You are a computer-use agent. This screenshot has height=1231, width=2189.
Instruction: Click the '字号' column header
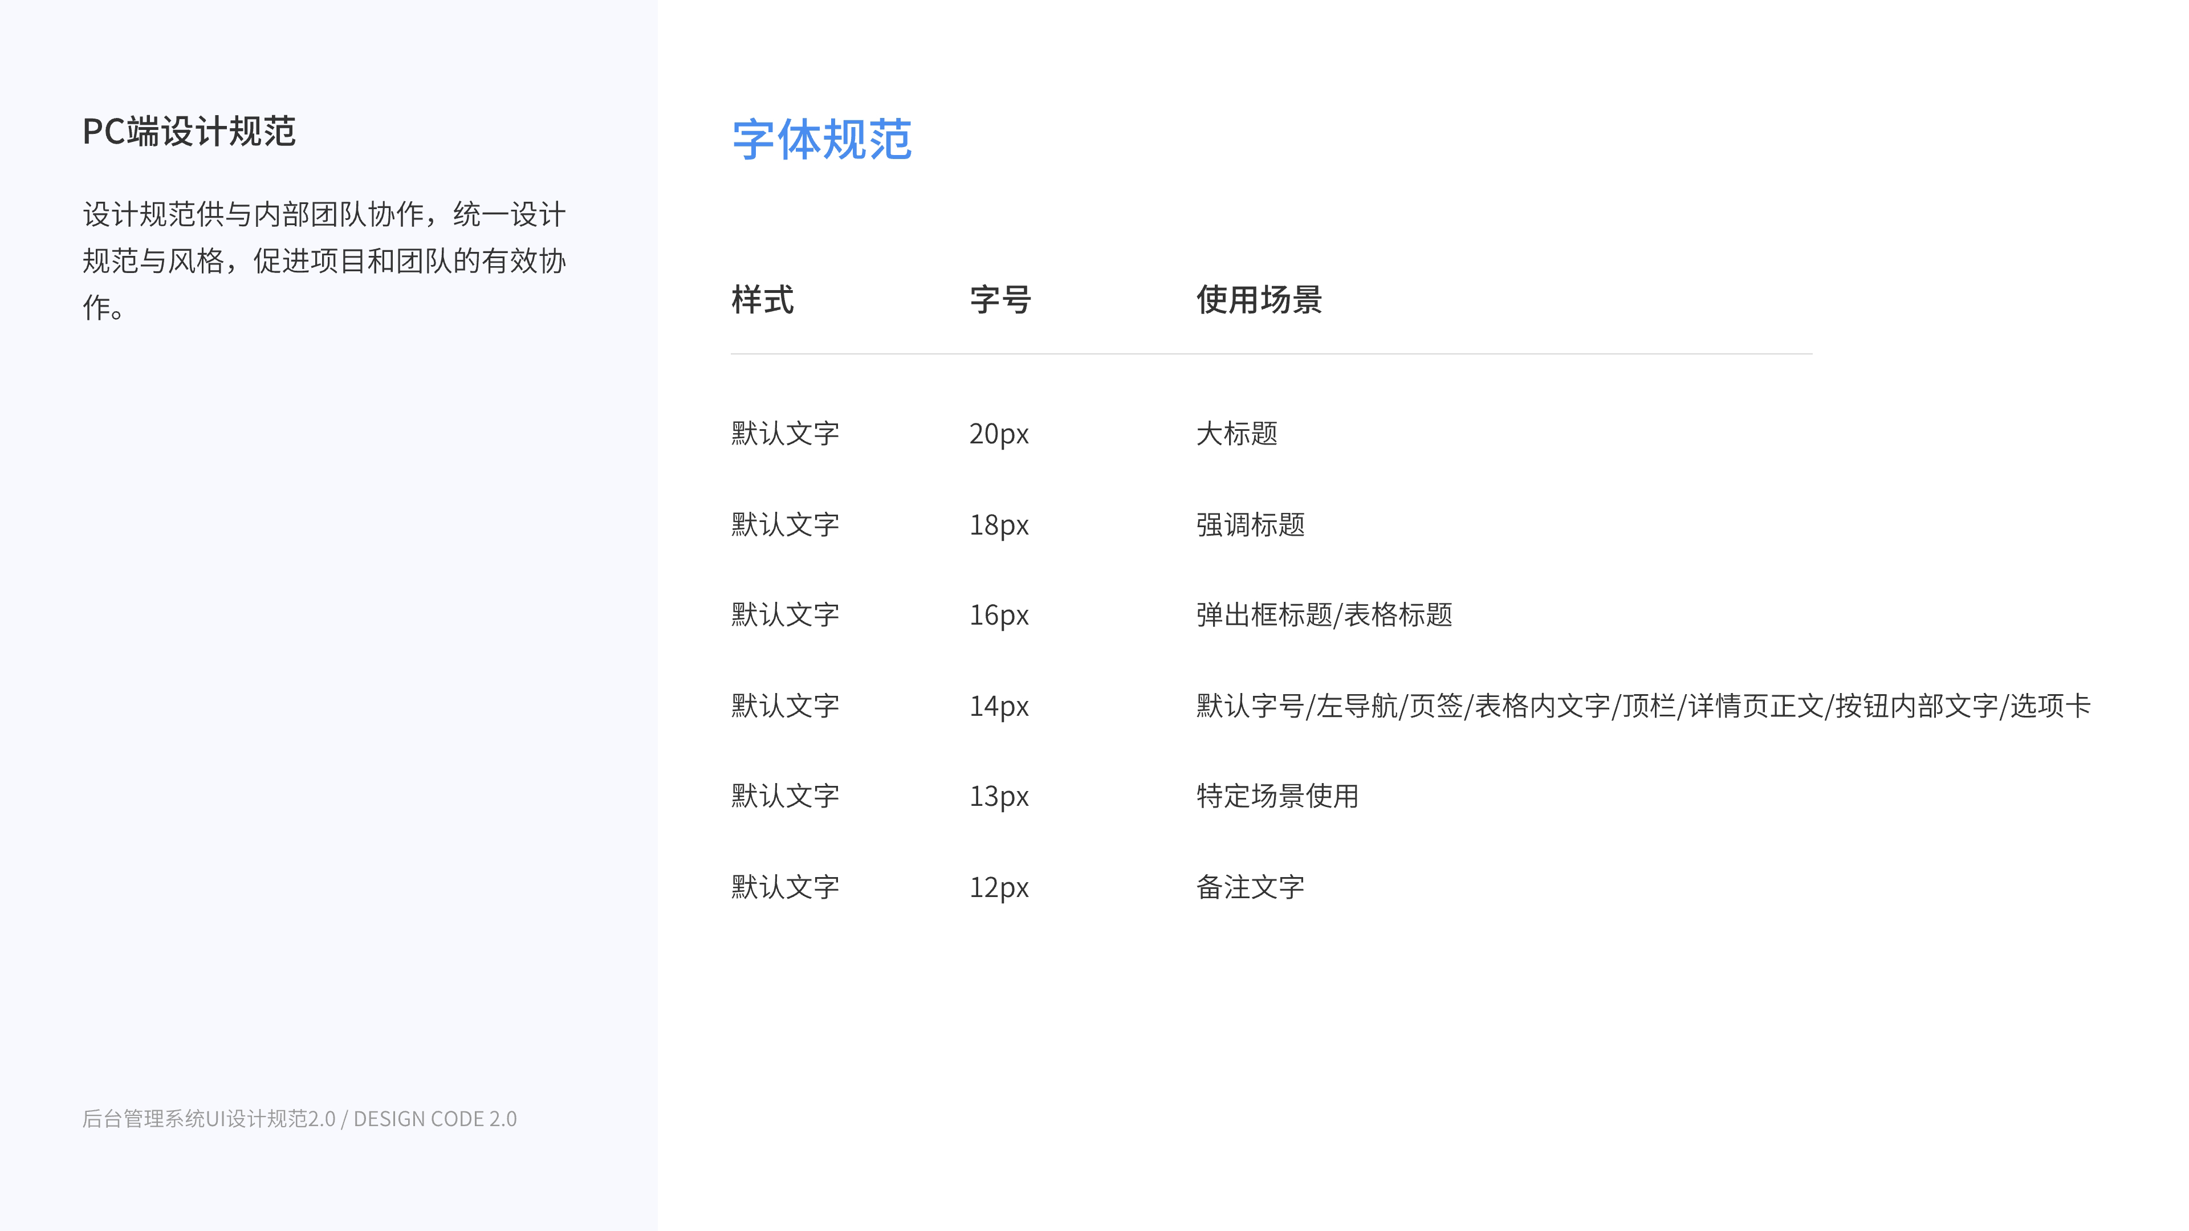coord(1000,300)
